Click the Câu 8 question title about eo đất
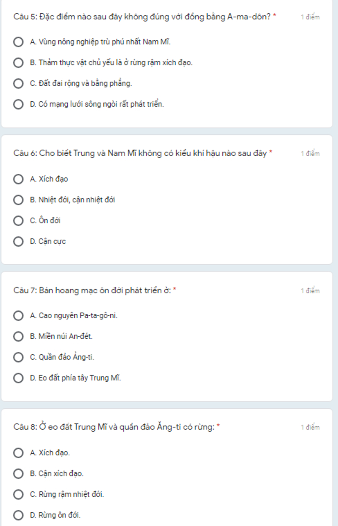This screenshot has height=526, width=338. 114,427
